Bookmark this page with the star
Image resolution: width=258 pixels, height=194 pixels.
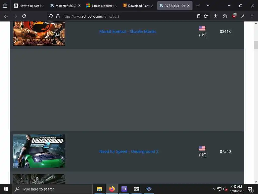[x=206, y=16]
